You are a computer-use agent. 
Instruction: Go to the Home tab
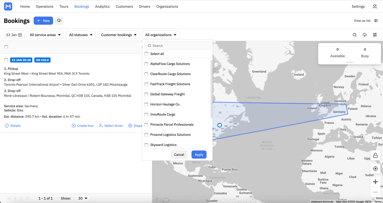25,6
